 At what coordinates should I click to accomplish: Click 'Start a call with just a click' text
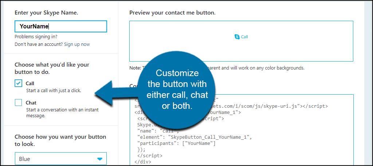pos(54,91)
